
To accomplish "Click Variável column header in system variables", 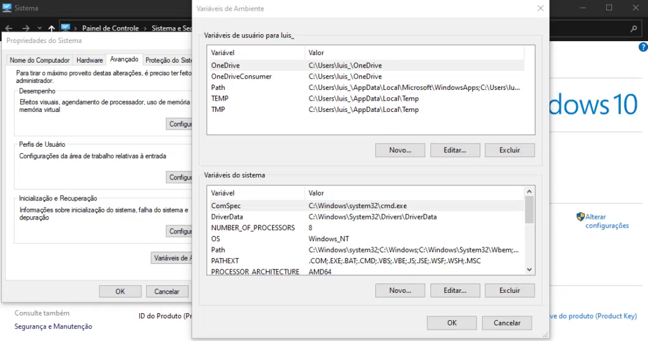I will [256, 192].
